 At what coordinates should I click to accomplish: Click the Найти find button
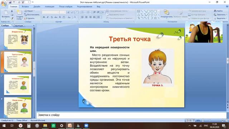[218, 11]
